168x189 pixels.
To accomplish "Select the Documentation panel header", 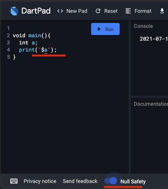I will (x=151, y=104).
